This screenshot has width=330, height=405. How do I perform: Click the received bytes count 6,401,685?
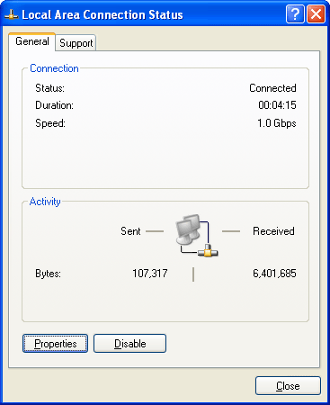(274, 274)
